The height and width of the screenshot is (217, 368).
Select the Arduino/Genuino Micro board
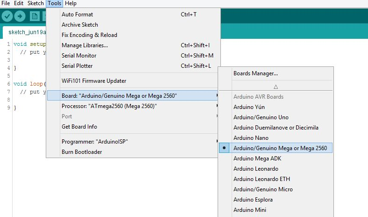tap(276, 189)
